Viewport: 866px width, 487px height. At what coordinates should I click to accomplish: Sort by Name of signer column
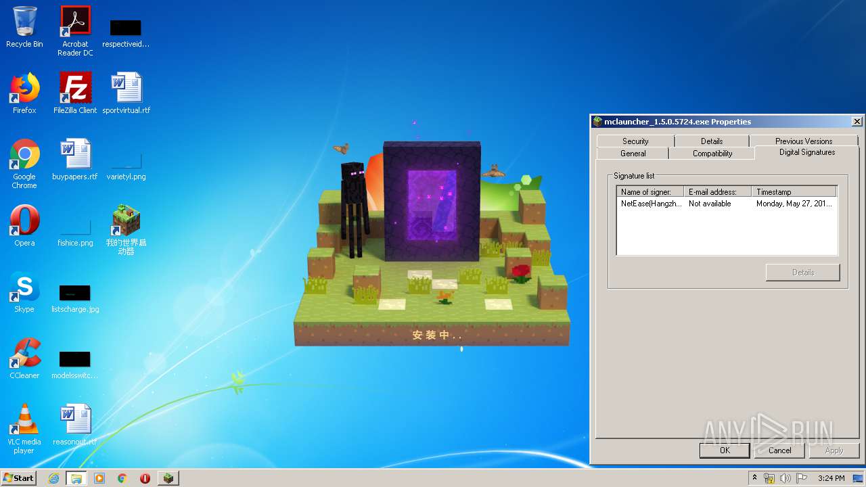(x=650, y=192)
